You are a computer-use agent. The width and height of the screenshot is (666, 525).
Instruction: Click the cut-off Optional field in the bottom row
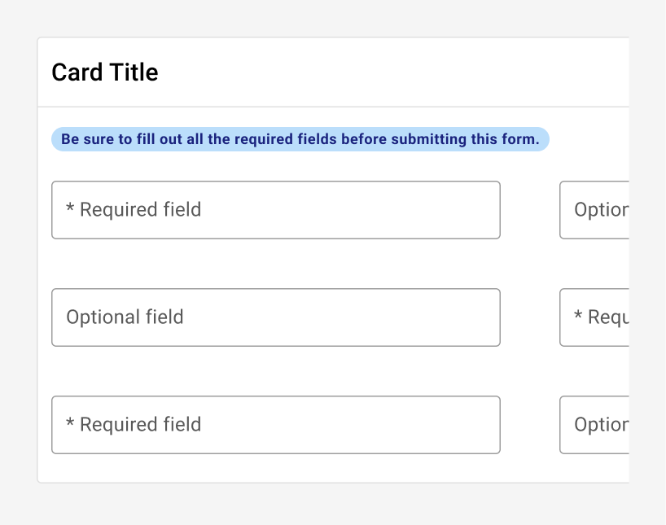coord(594,425)
